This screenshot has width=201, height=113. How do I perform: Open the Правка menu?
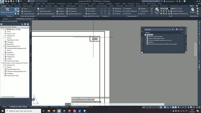(13, 4)
